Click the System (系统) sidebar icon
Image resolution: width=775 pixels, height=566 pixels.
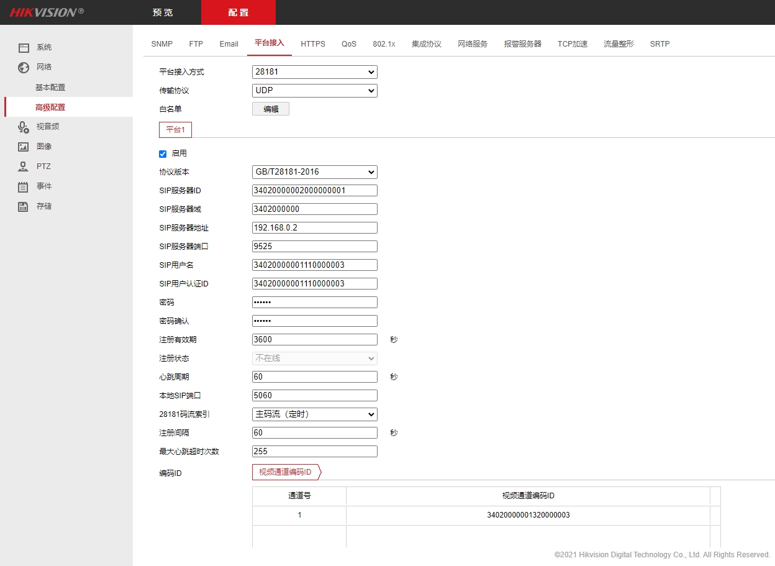24,48
